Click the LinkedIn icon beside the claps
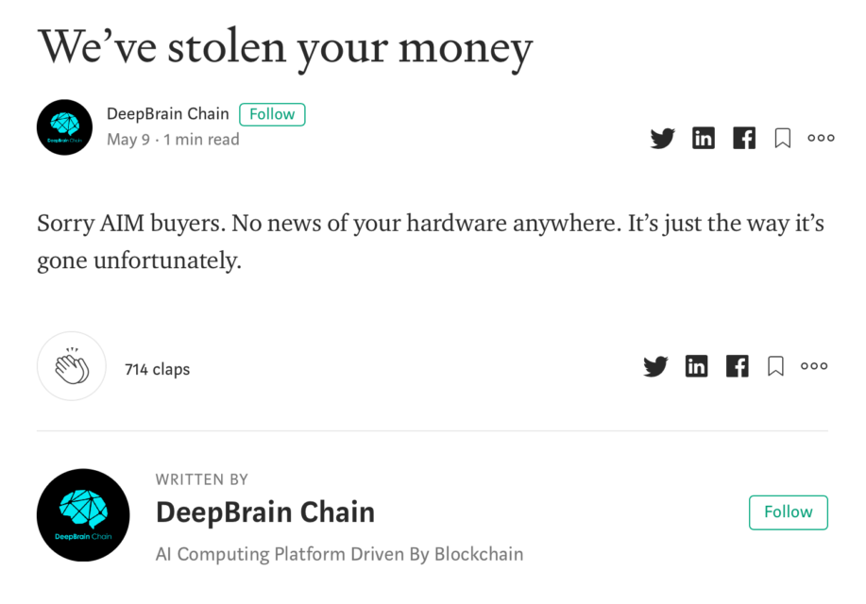Image resolution: width=866 pixels, height=604 pixels. [x=697, y=366]
